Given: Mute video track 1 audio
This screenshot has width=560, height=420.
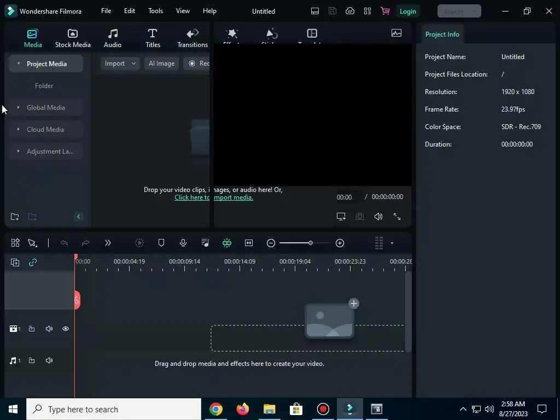Looking at the screenshot, I should coord(49,329).
